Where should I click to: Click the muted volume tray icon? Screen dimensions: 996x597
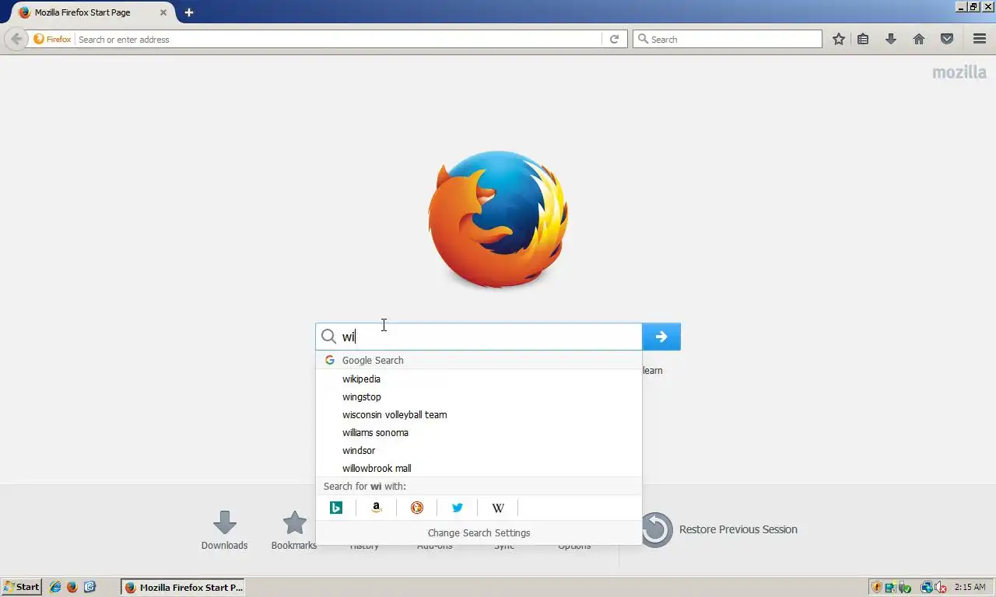[940, 587]
